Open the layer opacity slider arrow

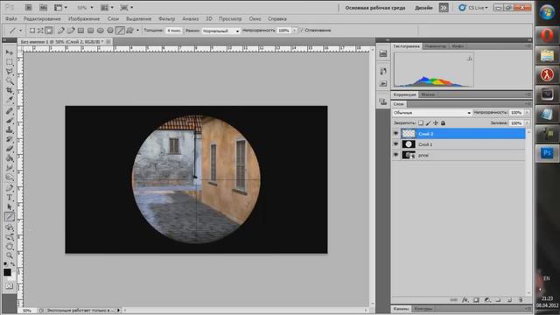coord(527,113)
